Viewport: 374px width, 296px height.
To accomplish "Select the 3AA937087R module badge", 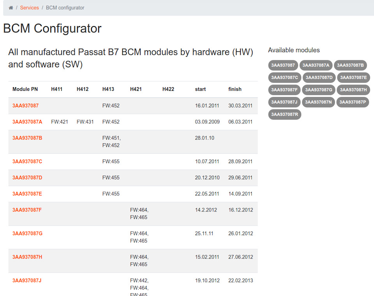I will [284, 115].
